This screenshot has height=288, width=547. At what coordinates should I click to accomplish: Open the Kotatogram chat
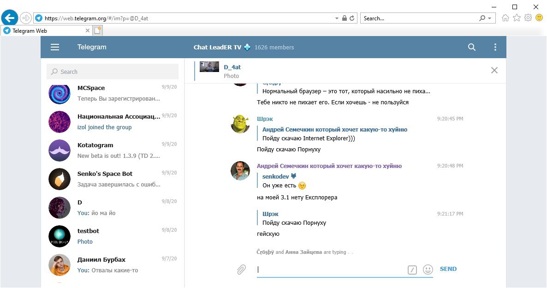tap(113, 150)
